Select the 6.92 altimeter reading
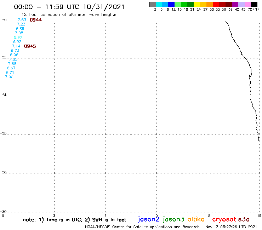Screen dimensions: 262x230 point(17,42)
